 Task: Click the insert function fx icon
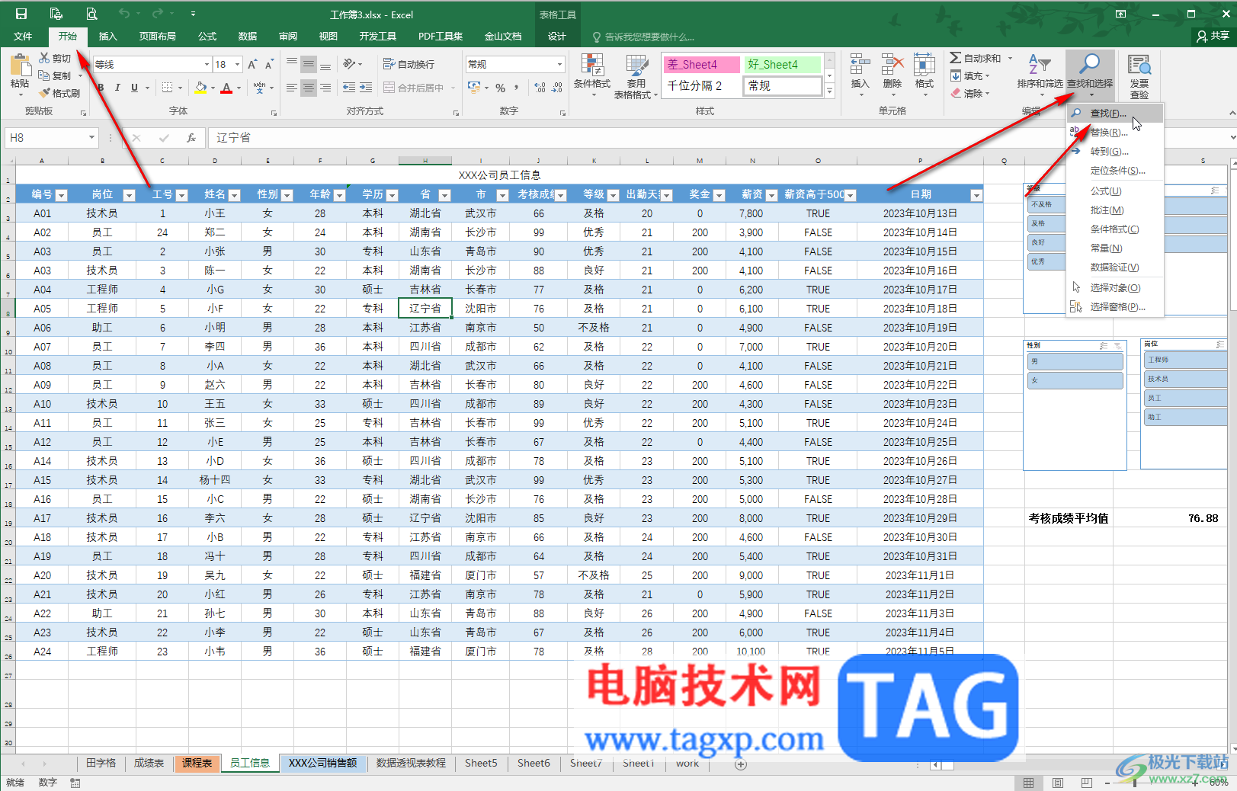coord(191,138)
